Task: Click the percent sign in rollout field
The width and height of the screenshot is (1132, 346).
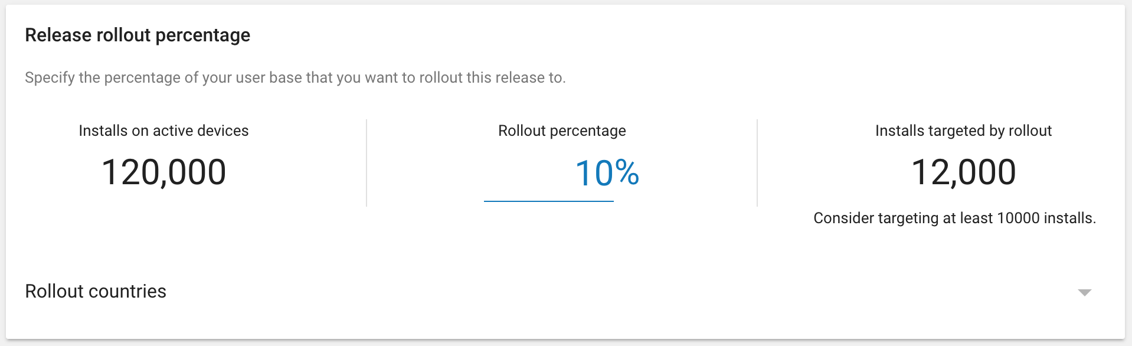Action: point(627,174)
